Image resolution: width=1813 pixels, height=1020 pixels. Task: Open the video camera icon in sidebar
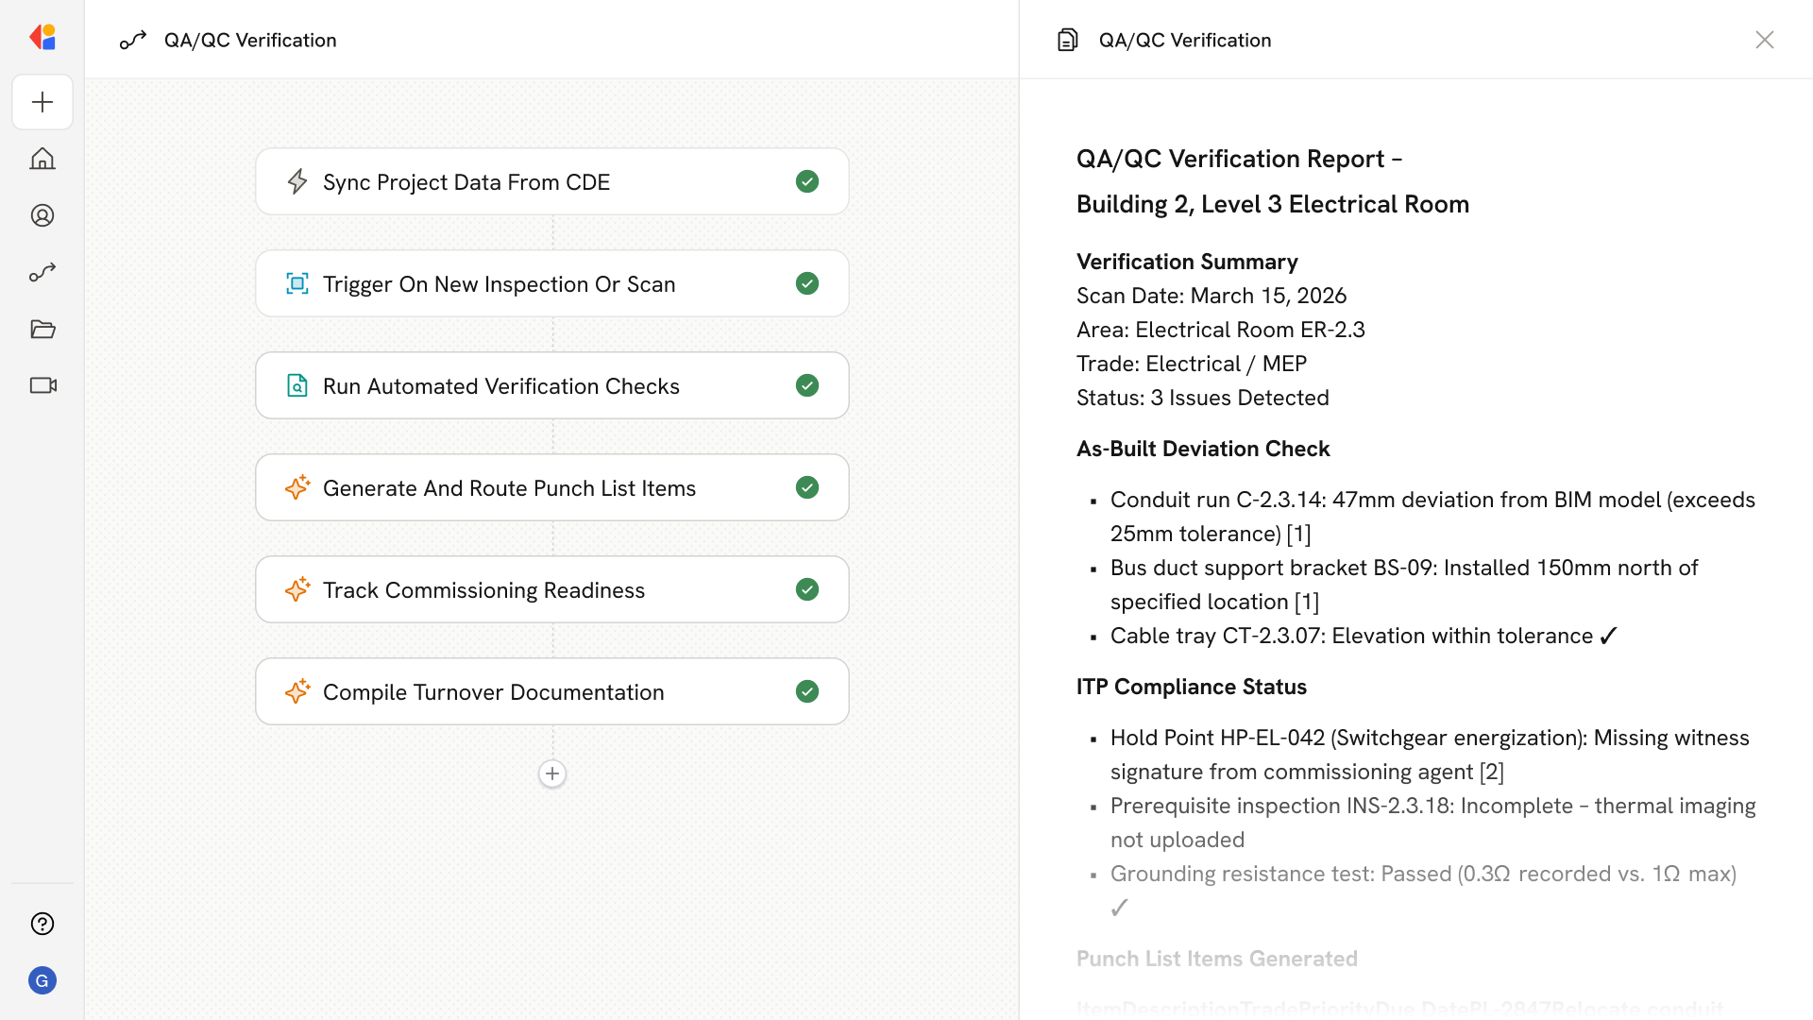[42, 385]
